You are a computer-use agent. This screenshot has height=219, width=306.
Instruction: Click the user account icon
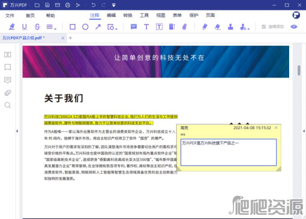[296, 15]
